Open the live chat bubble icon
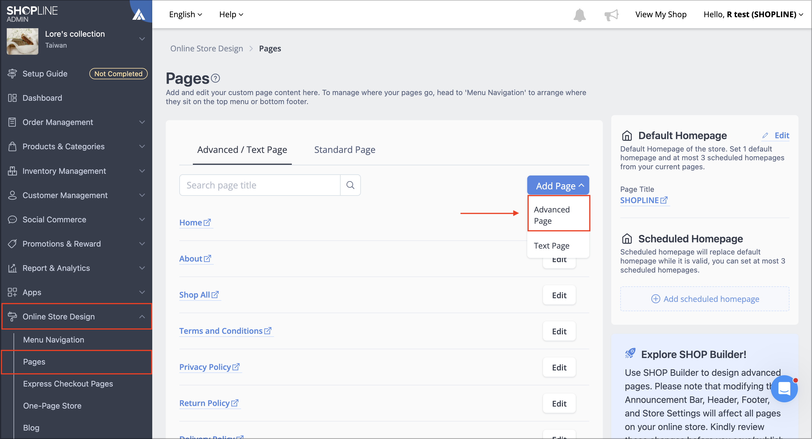 (784, 388)
